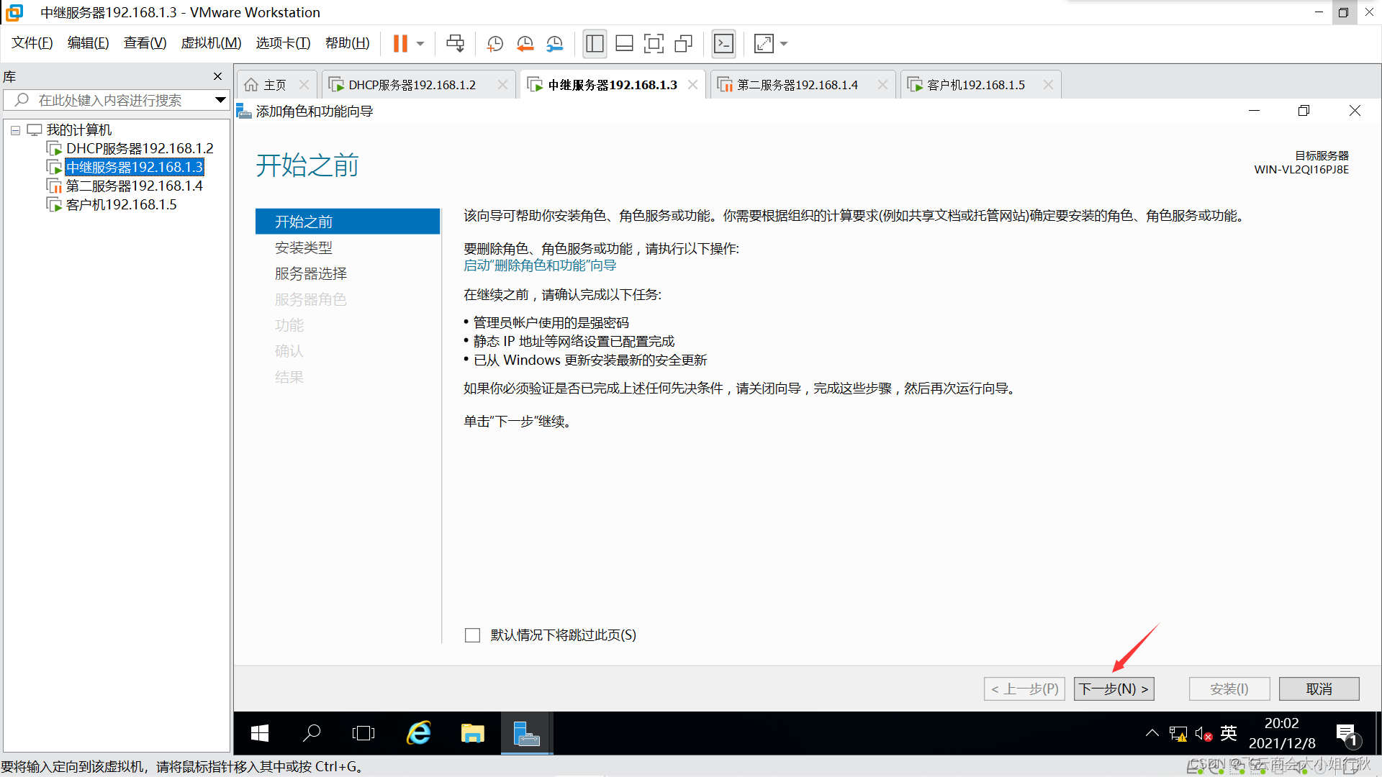Switch to DHCP服务器192.168.1.2 tab
This screenshot has width=1382, height=777.
coord(412,85)
